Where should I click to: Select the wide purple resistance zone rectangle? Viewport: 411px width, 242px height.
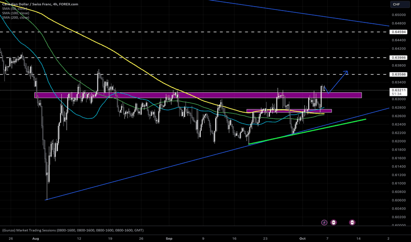pos(198,95)
